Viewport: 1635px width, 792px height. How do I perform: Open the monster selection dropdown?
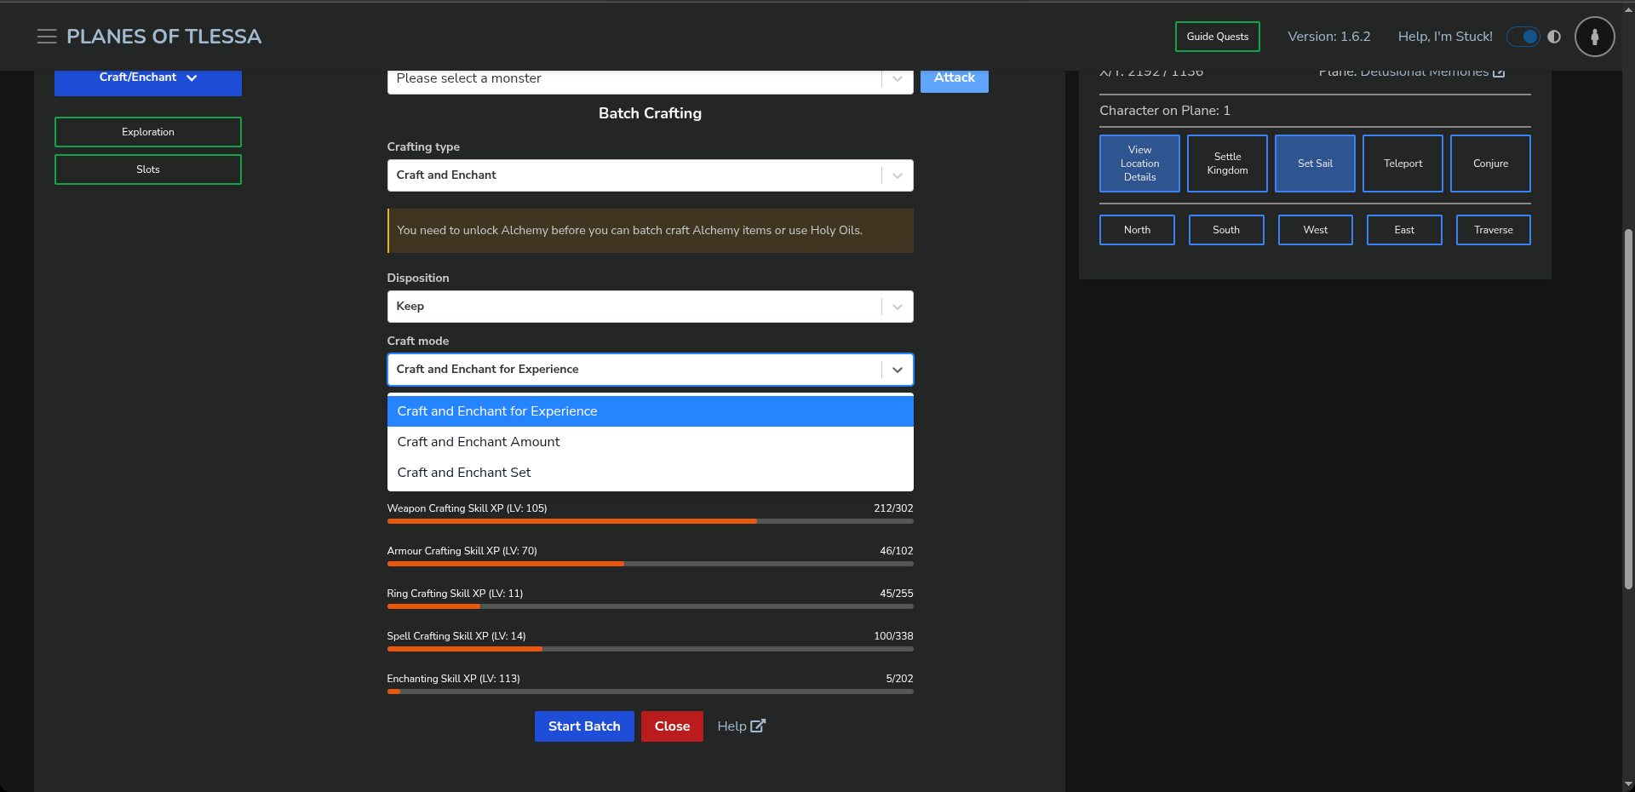click(650, 79)
